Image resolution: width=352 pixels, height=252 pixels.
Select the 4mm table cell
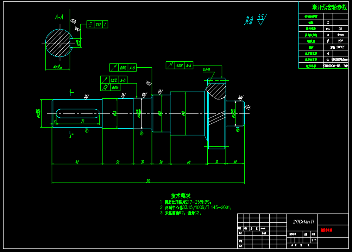point(340,35)
